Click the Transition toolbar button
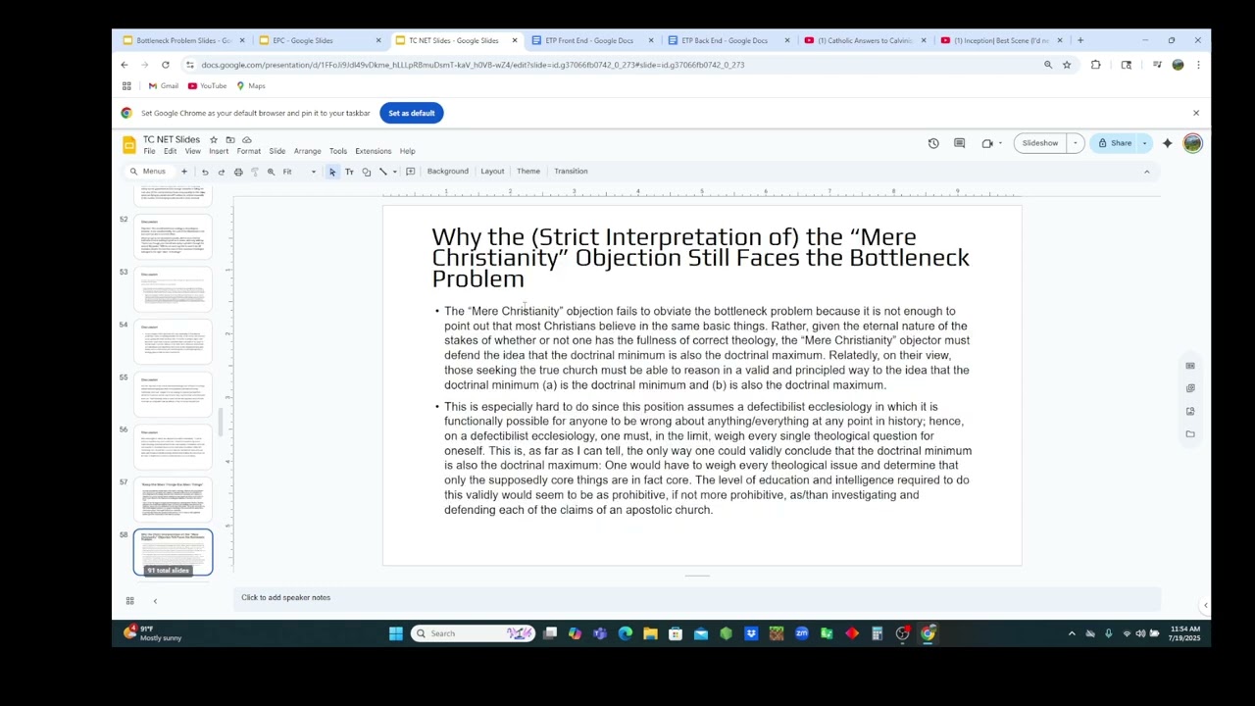Viewport: 1255px width, 706px height. point(571,172)
